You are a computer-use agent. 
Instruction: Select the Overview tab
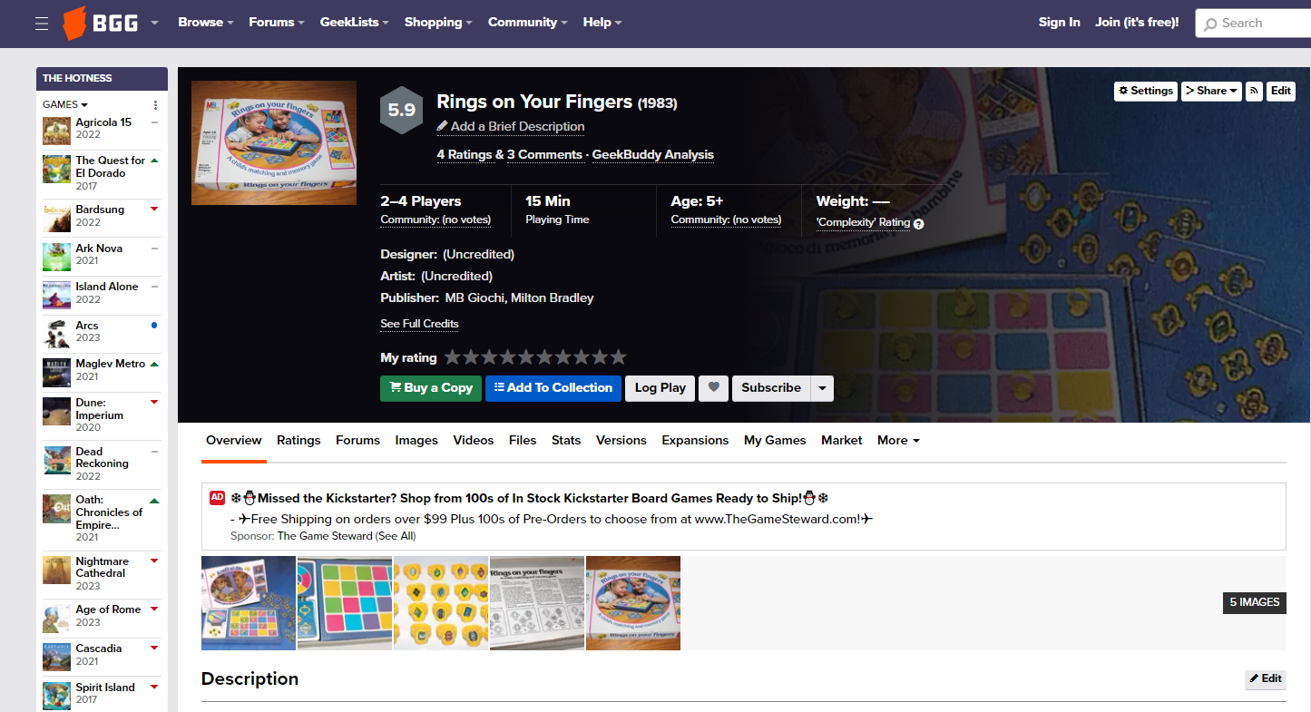[234, 441]
